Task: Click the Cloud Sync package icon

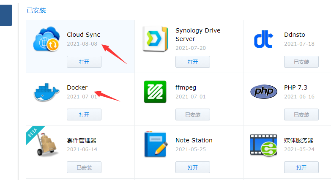Action: click(47, 39)
